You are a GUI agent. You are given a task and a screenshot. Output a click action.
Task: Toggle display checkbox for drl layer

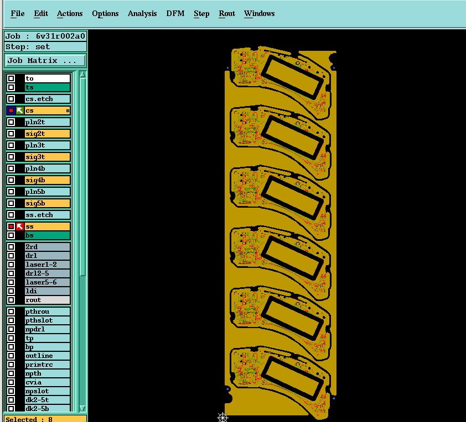click(11, 256)
